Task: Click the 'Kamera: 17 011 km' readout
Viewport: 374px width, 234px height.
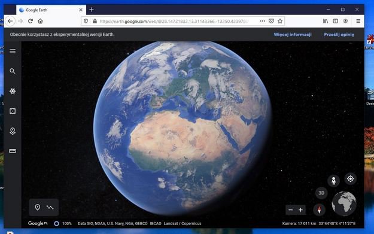Action: click(299, 223)
